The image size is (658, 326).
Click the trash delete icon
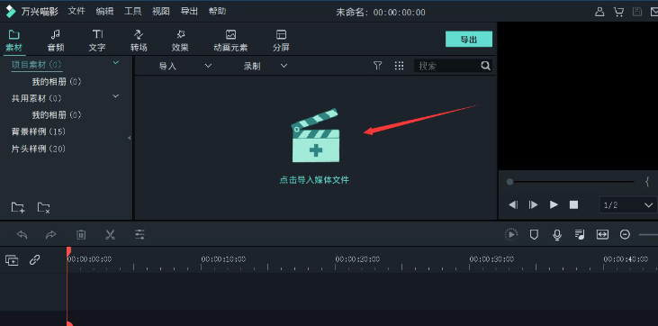click(x=81, y=234)
